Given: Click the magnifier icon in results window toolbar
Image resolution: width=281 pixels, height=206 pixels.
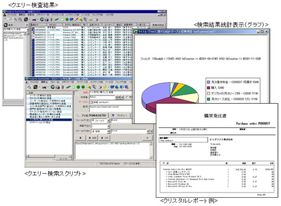Looking at the screenshot, I should (x=16, y=19).
